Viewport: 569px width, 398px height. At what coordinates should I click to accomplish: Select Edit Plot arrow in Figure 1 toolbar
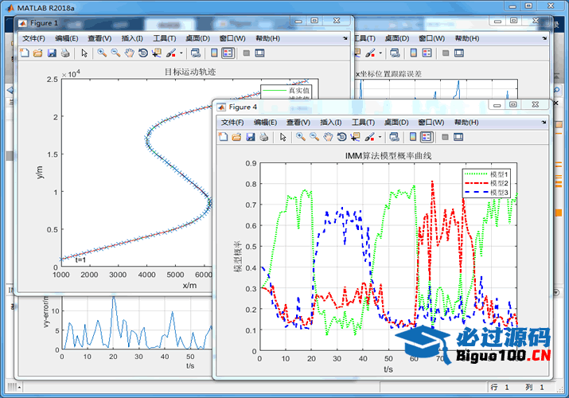[x=84, y=53]
